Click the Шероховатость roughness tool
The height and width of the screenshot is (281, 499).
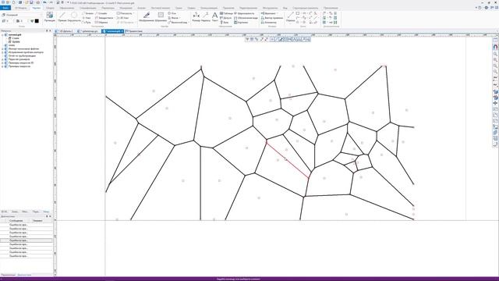click(244, 13)
